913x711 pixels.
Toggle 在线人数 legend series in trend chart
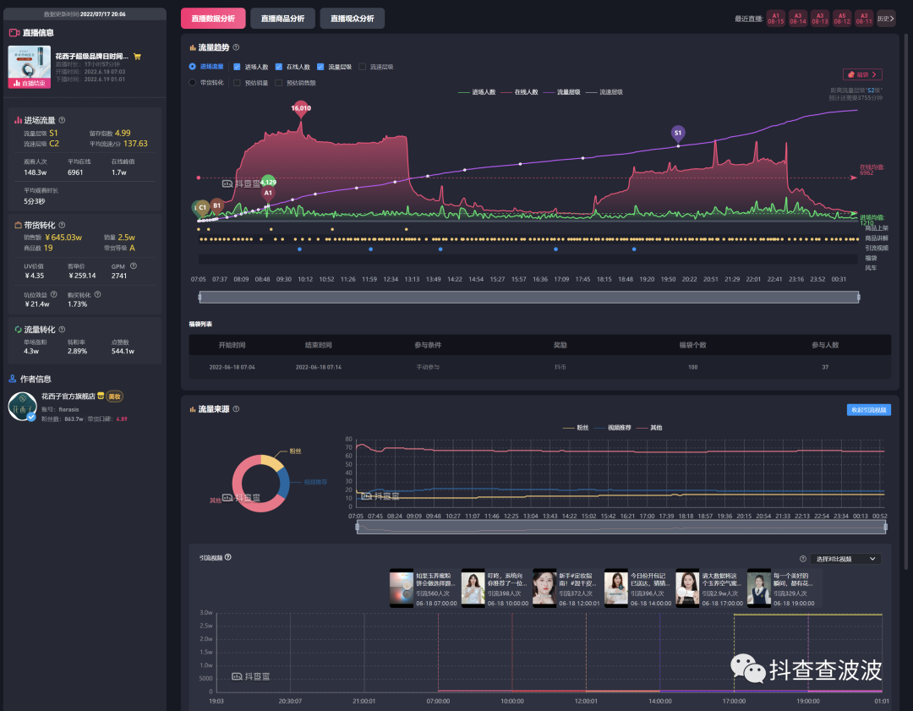pyautogui.click(x=519, y=92)
